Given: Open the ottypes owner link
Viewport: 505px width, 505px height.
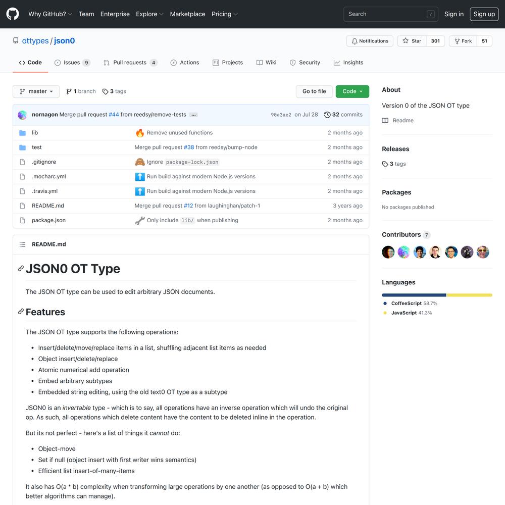Looking at the screenshot, I should pos(35,40).
